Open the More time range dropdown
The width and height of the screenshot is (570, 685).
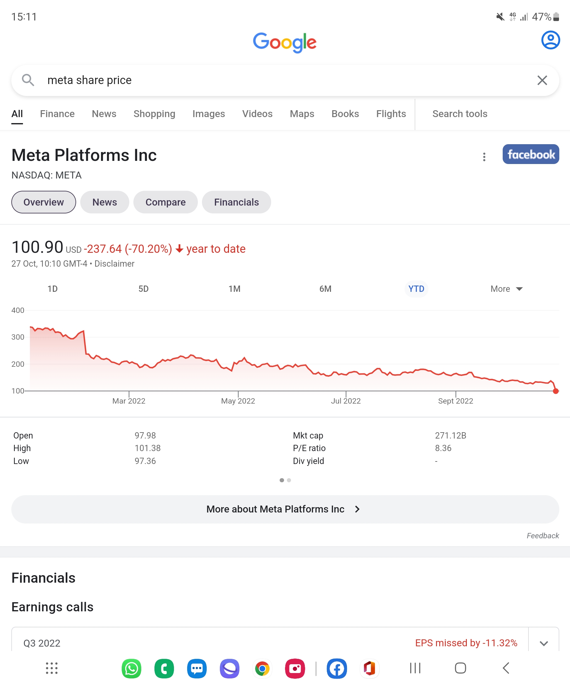[506, 289]
